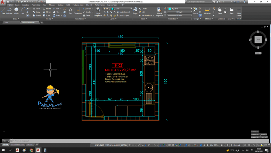Activate the Circle tool
The width and height of the screenshot is (271, 153).
pyautogui.click(x=16, y=10)
